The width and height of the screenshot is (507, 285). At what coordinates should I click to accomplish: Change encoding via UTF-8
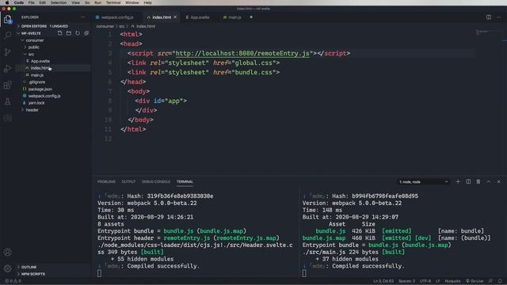tap(425, 281)
